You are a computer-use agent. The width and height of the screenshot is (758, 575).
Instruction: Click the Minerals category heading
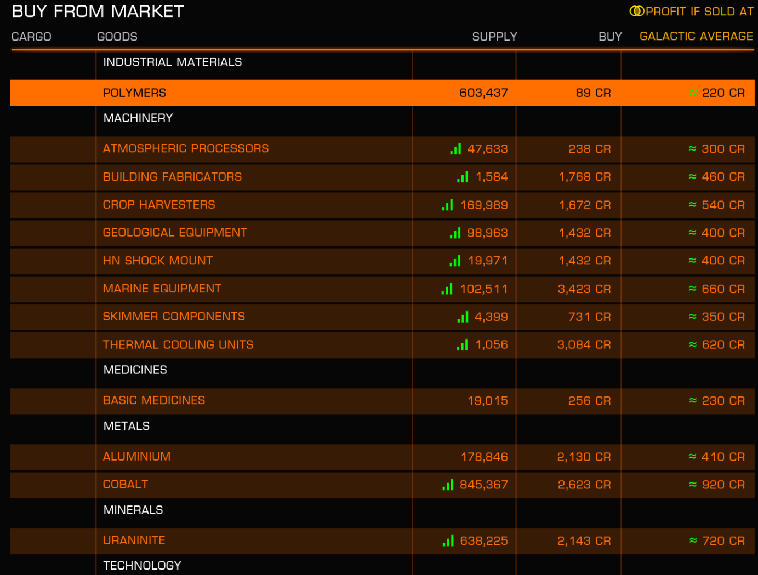tap(133, 510)
